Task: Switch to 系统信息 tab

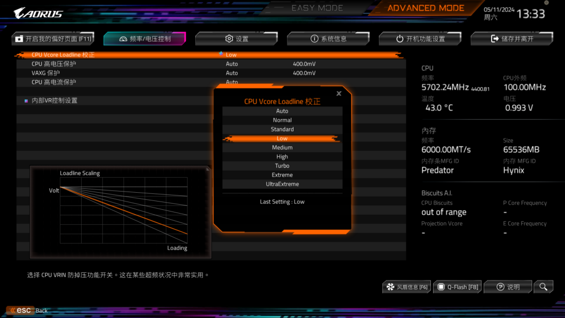Action: (x=328, y=39)
